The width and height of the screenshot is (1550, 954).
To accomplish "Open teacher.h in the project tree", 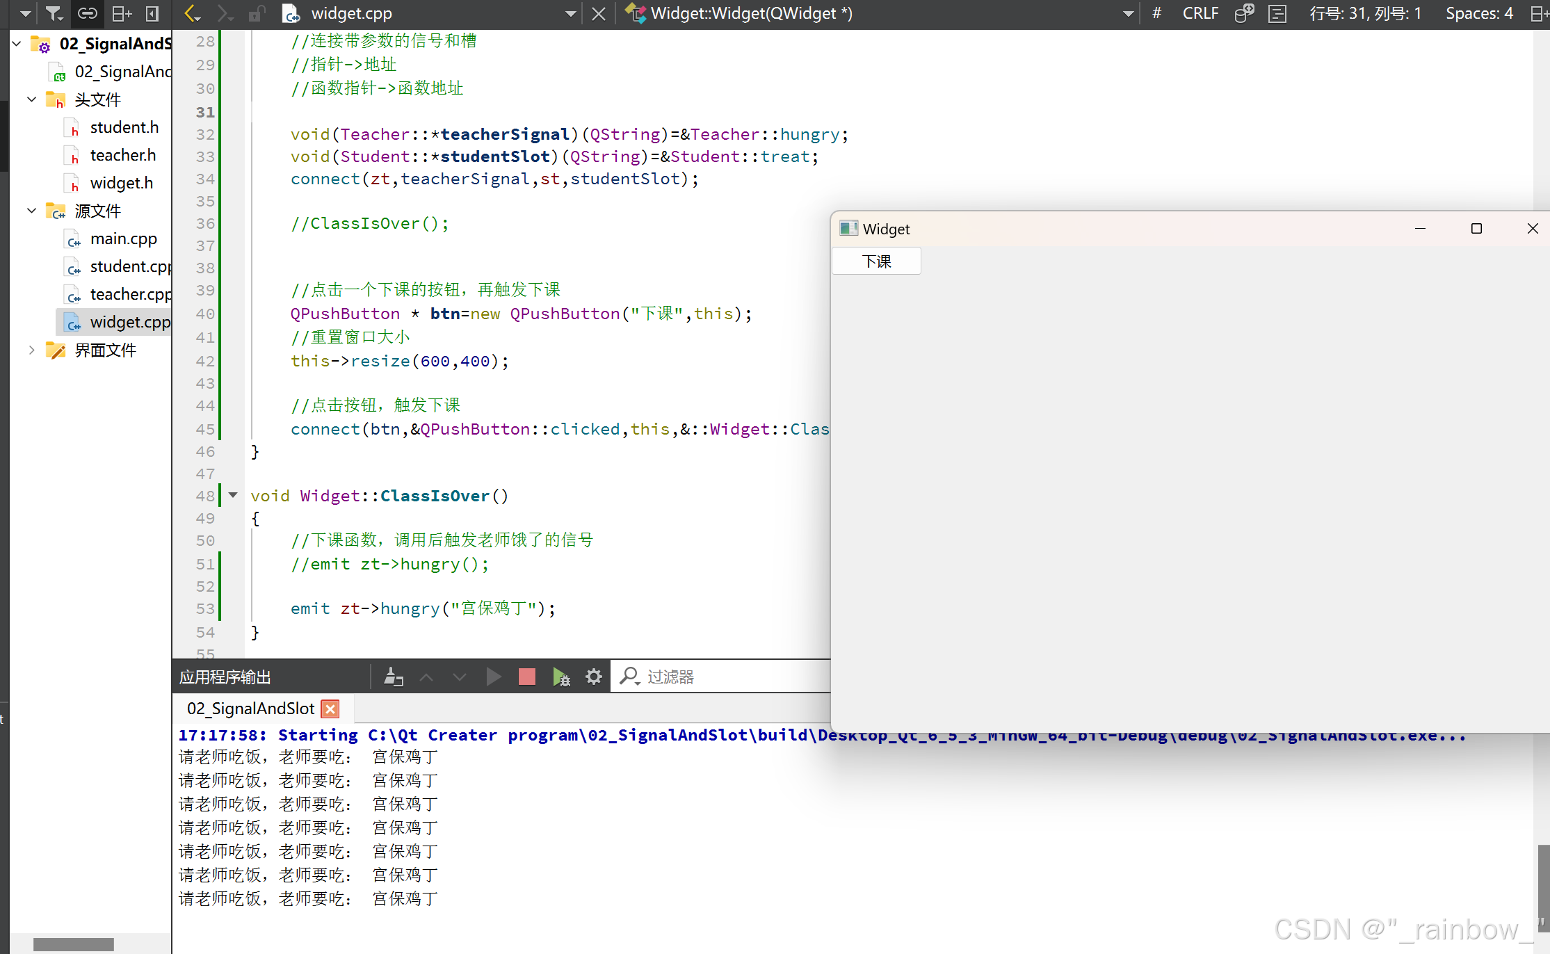I will (122, 155).
